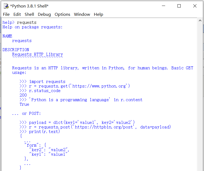204x171 pixels.
Task: Open the Help menu
Action: pyautogui.click(x=98, y=14)
